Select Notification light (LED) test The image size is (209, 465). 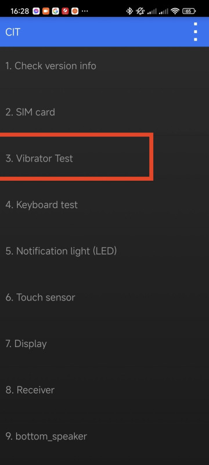pyautogui.click(x=105, y=251)
